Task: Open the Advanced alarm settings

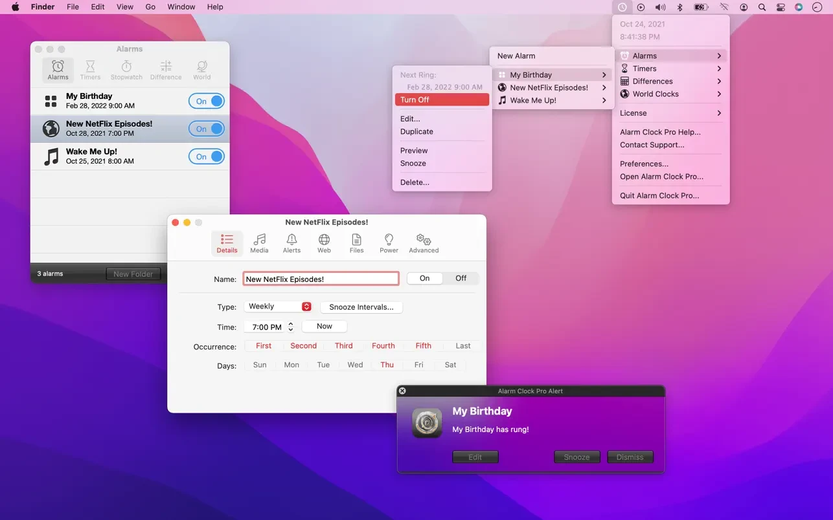Action: tap(424, 243)
